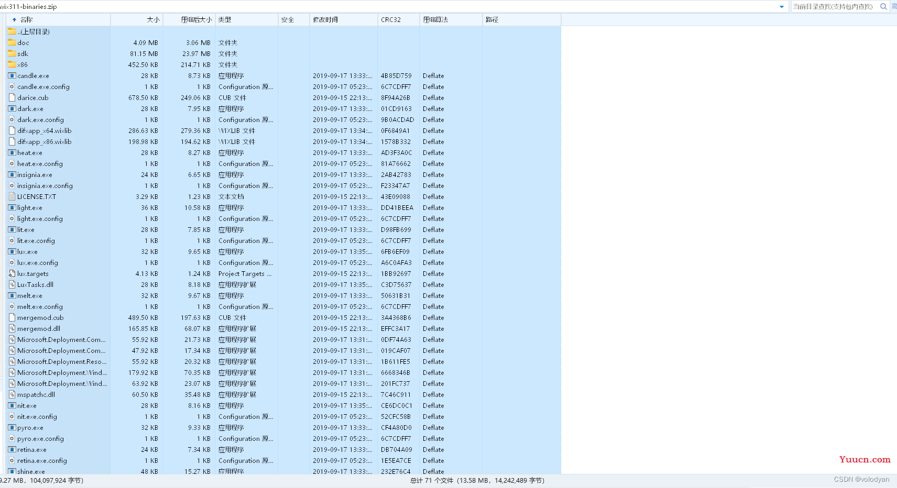
Task: Click the 81.15 MB size of sdk
Action: coord(144,53)
